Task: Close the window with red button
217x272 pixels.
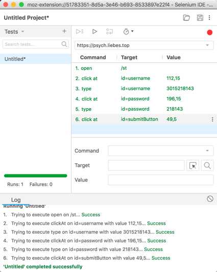Action: 6,5
